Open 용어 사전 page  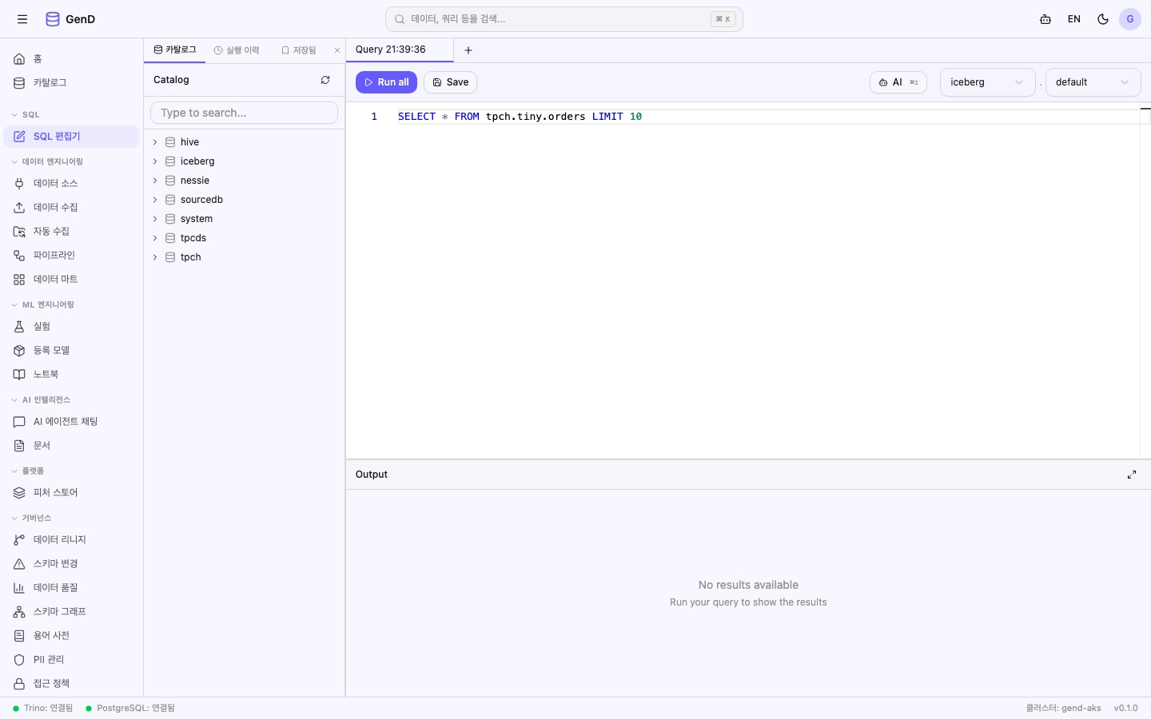point(72,636)
